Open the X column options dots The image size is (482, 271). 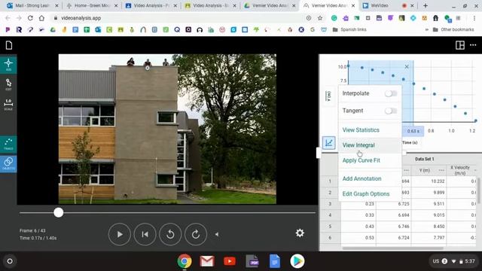click(x=407, y=170)
